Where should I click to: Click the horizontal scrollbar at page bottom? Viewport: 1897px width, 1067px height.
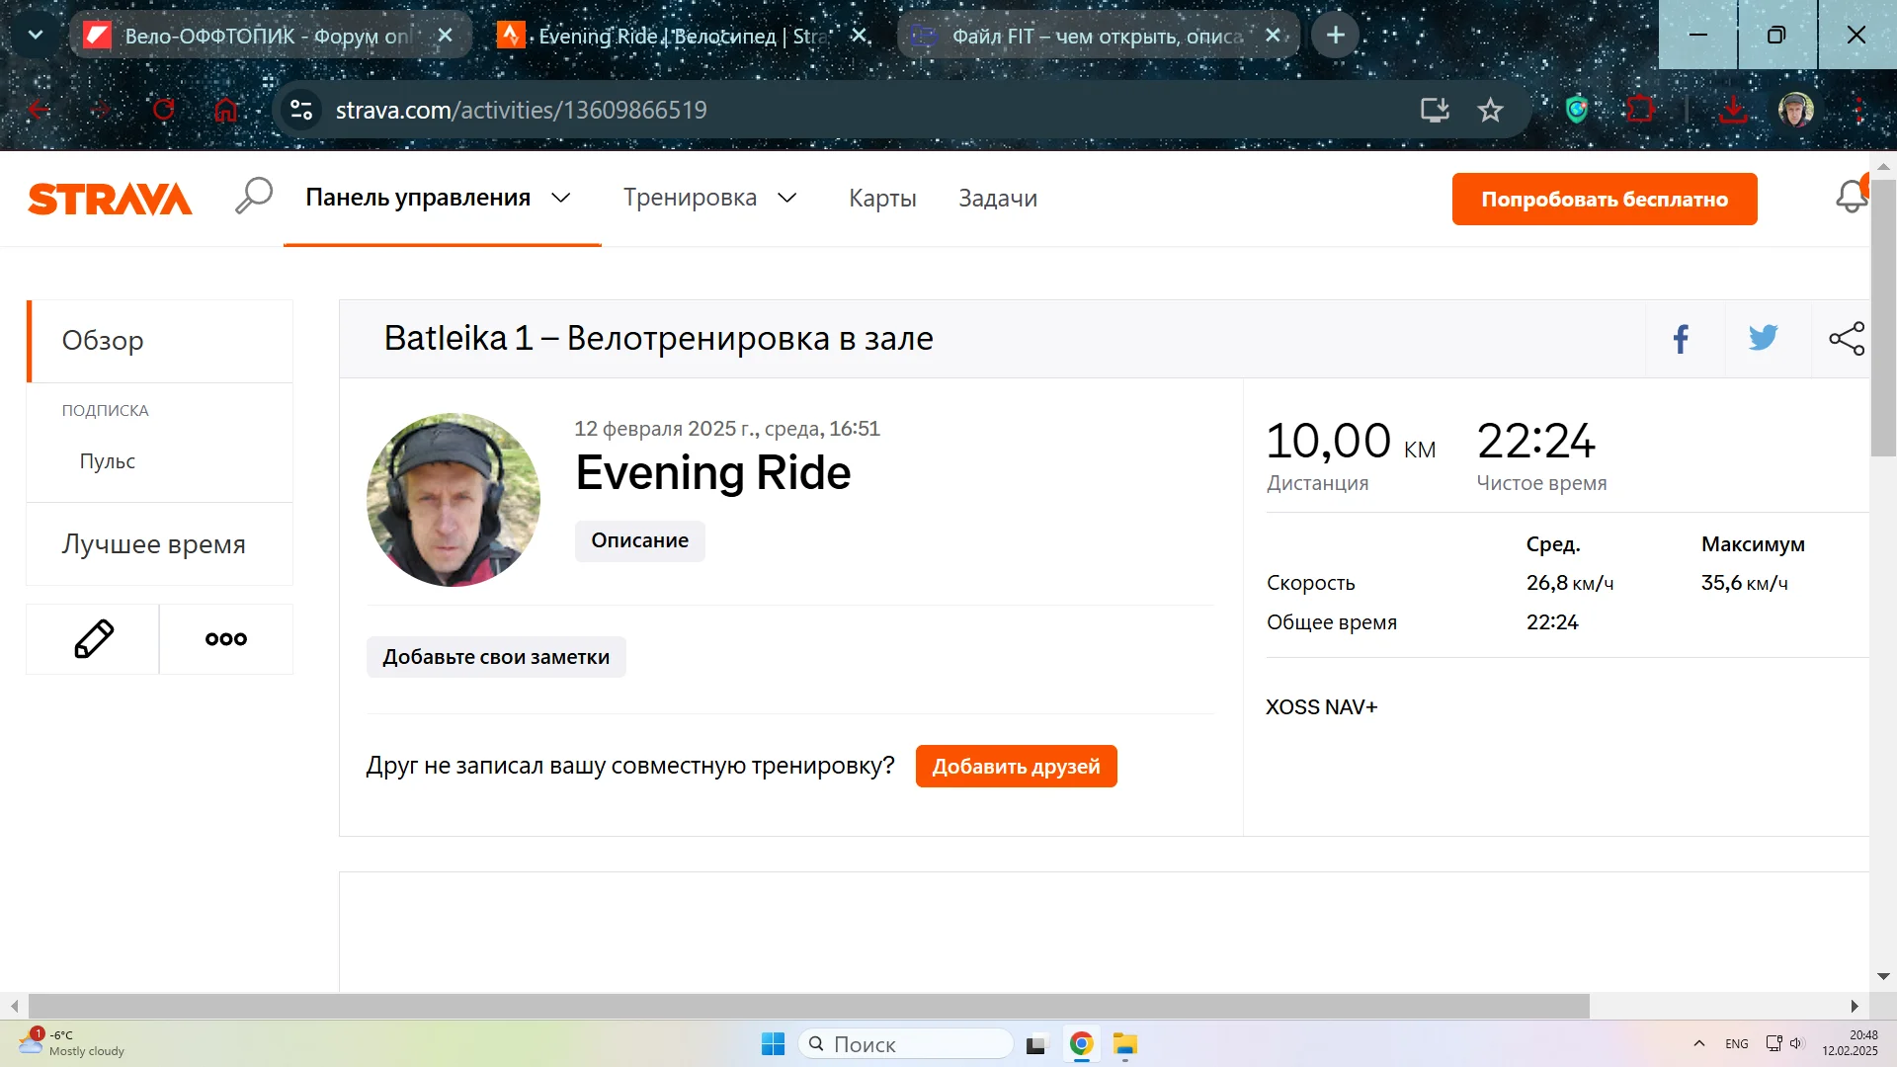[808, 1006]
